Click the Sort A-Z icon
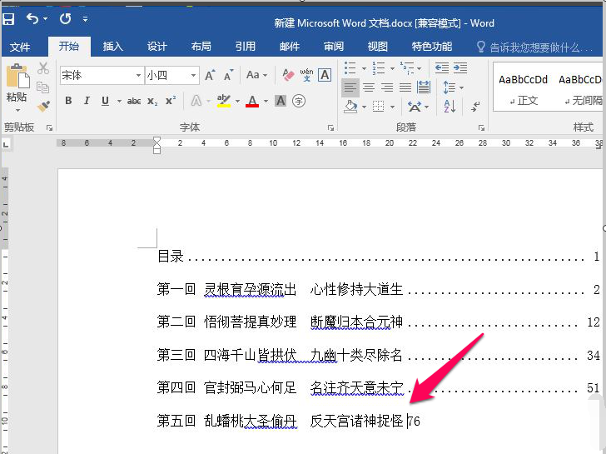606x454 pixels. coord(450,106)
